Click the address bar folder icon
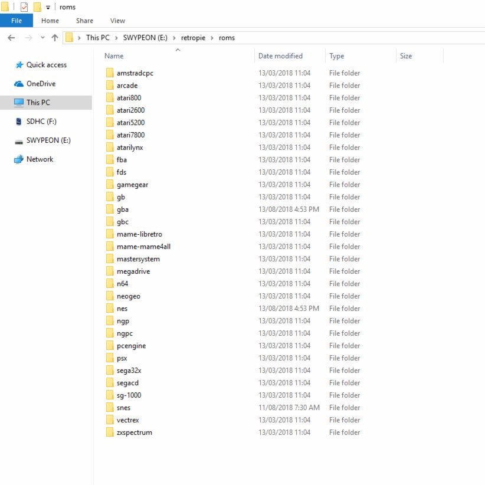 69,37
